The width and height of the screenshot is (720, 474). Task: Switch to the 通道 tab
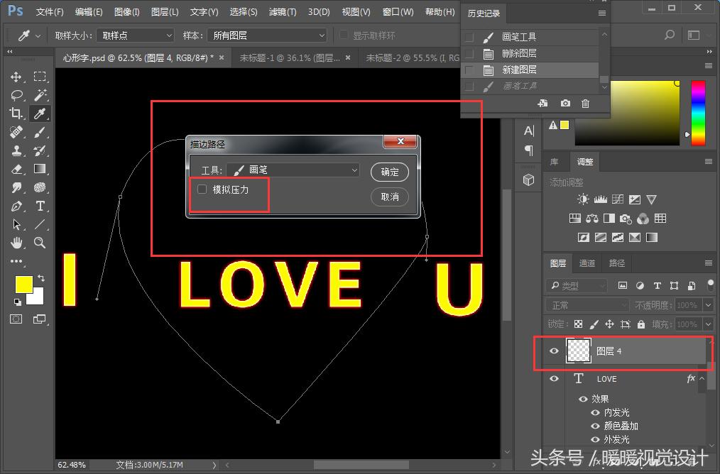[587, 263]
